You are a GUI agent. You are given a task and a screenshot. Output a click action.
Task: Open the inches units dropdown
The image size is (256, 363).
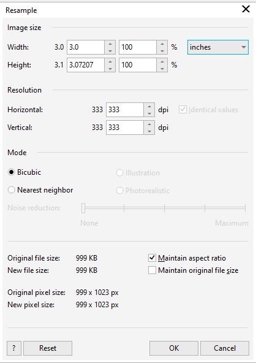pos(218,47)
